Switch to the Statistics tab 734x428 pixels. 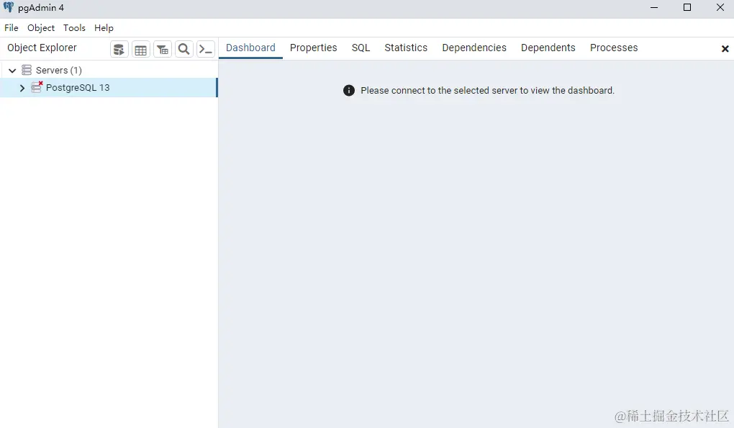click(x=406, y=48)
